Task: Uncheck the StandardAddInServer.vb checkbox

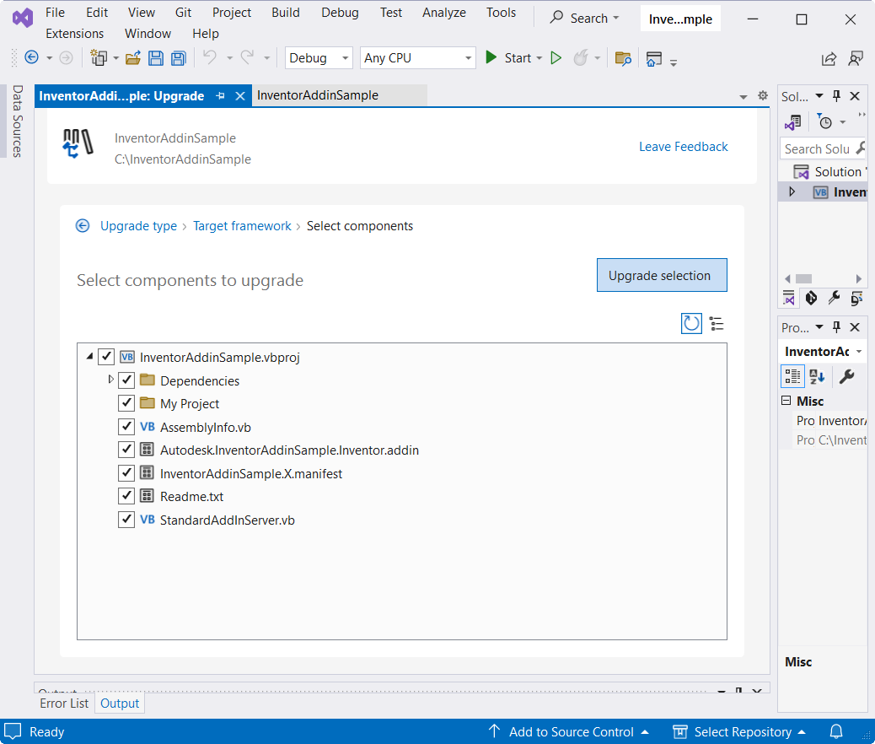Action: (126, 520)
